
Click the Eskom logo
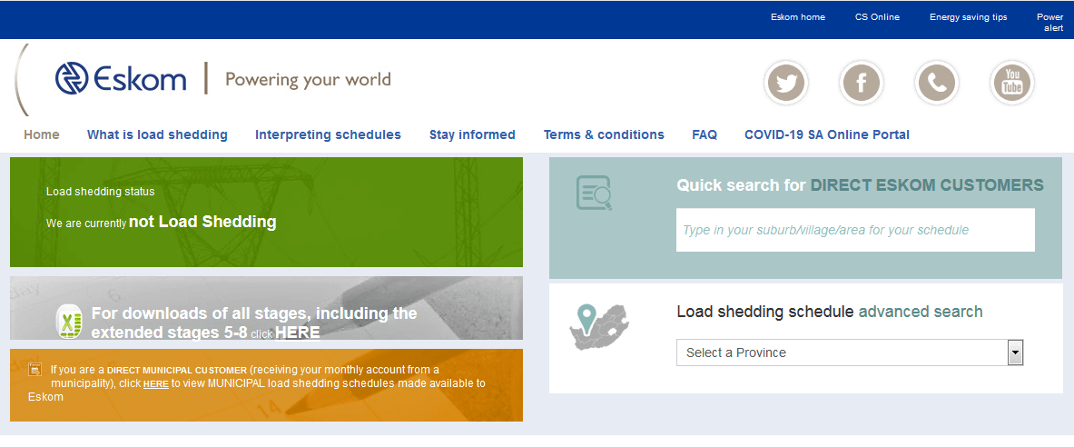pyautogui.click(x=121, y=79)
